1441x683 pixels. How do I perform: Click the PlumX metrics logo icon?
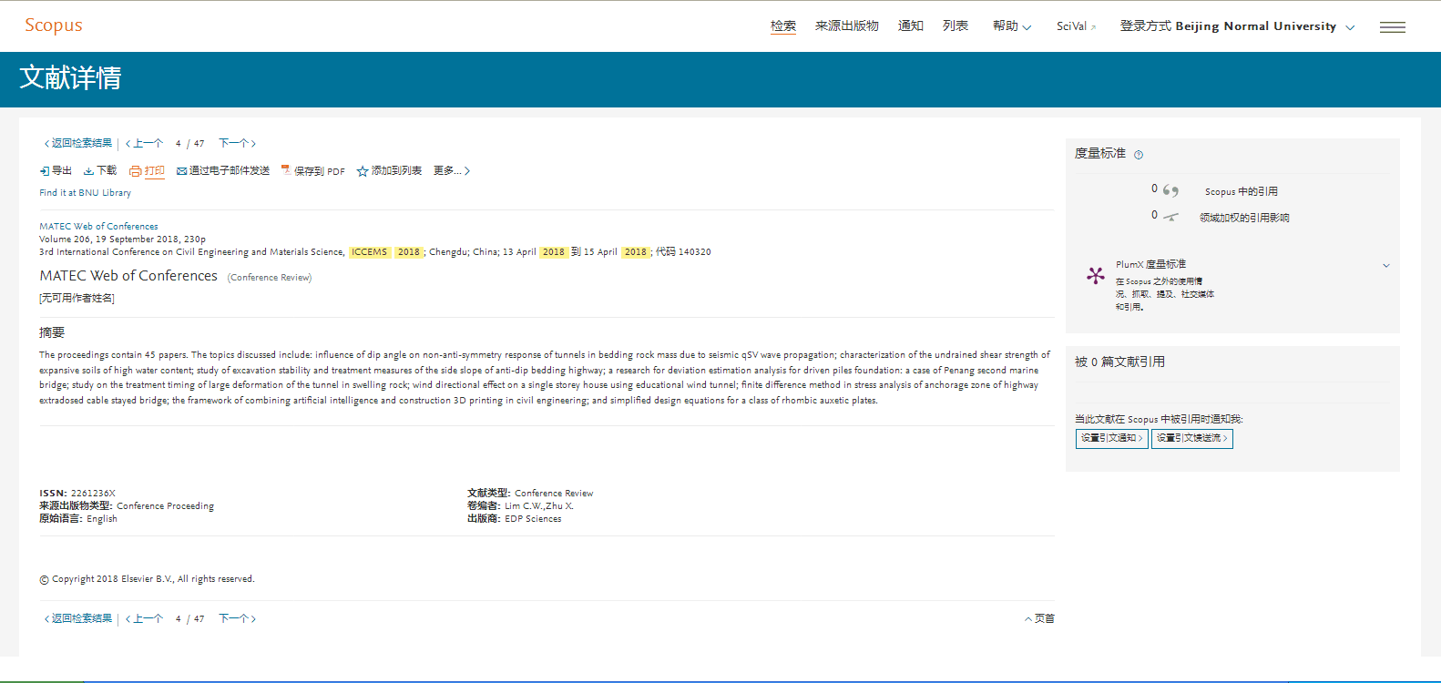click(1096, 275)
